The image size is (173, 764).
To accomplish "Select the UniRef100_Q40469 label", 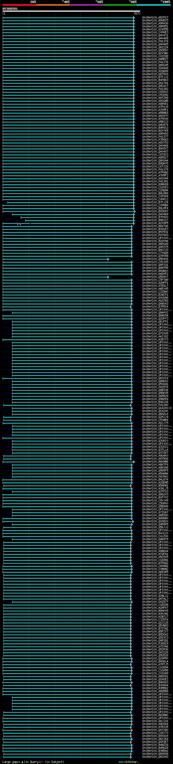I will [x=155, y=214].
